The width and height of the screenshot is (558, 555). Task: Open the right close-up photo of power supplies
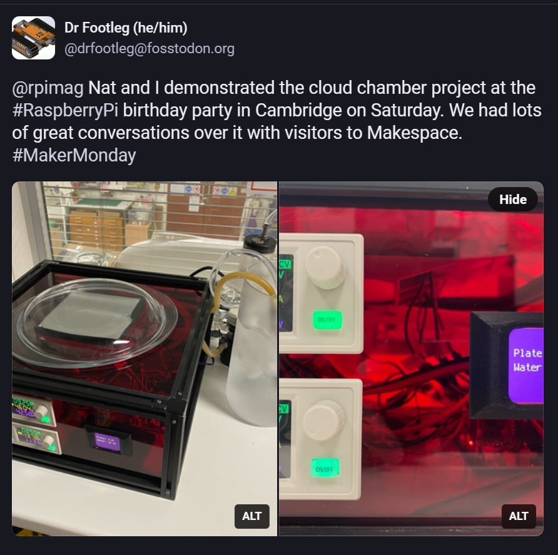pos(412,359)
